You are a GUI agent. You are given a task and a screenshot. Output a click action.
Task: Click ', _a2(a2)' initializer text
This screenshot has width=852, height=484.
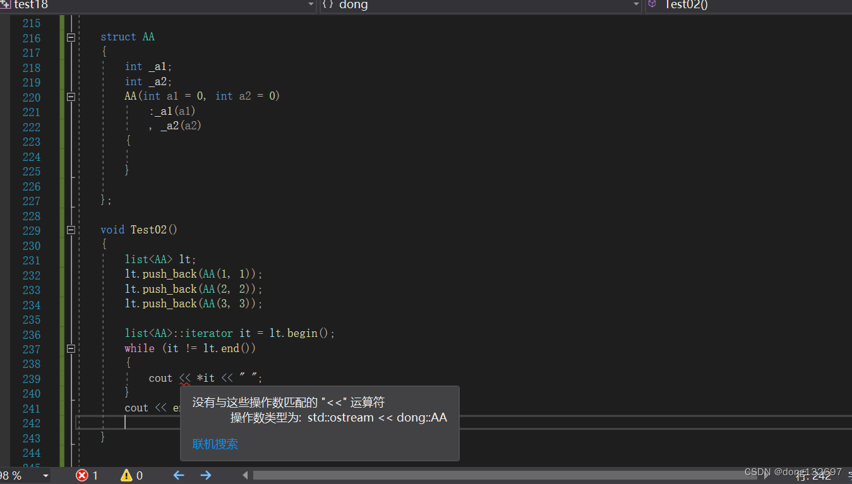[175, 126]
